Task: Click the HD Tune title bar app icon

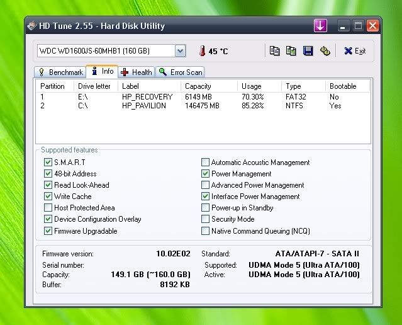Action: (x=32, y=26)
